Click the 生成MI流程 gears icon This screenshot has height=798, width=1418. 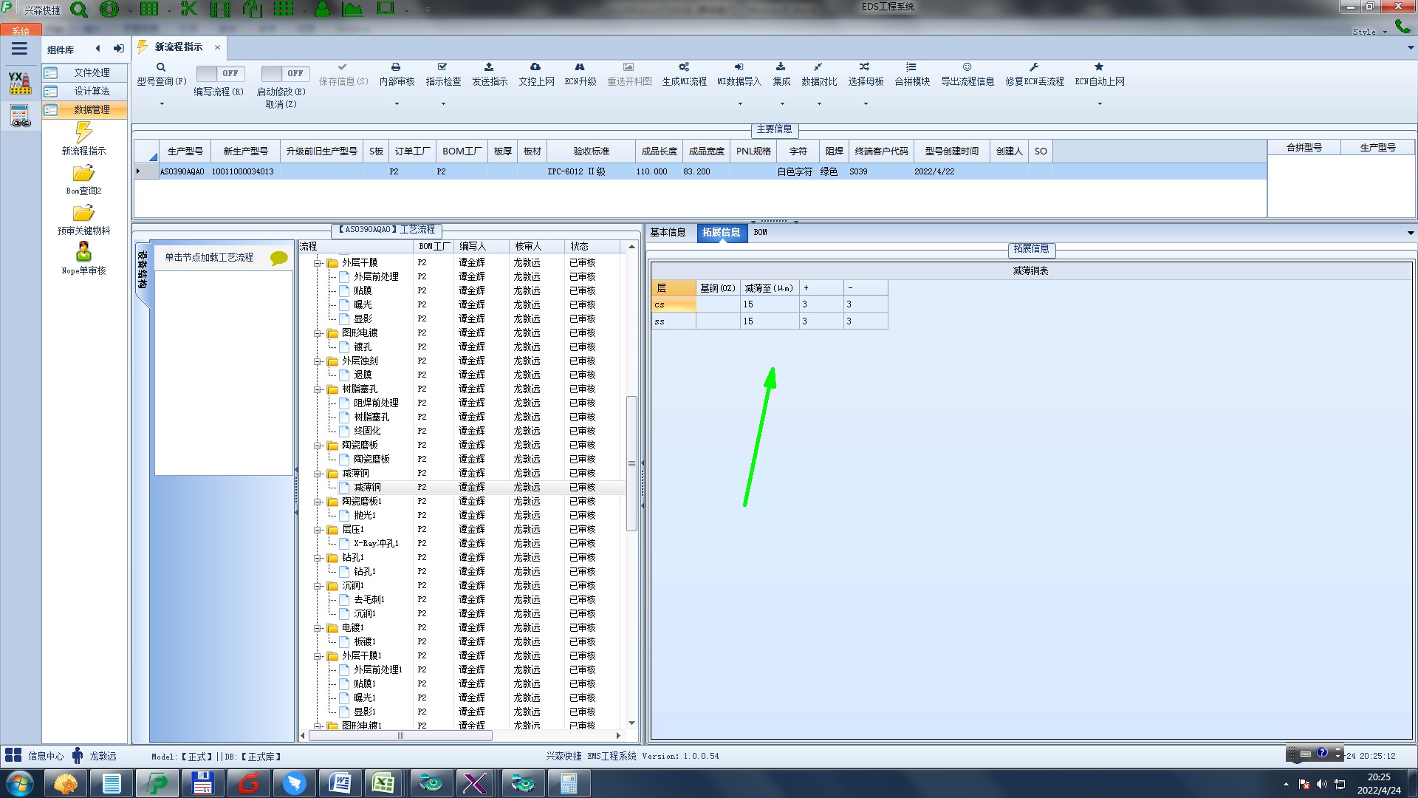(x=684, y=67)
